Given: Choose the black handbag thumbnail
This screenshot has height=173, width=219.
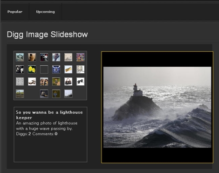Looking at the screenshot, I should point(68,82).
